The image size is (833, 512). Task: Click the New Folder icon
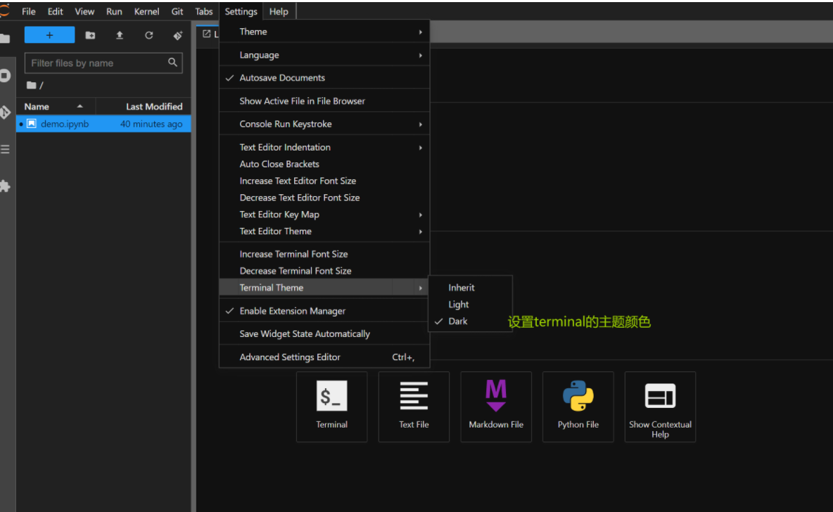point(90,35)
